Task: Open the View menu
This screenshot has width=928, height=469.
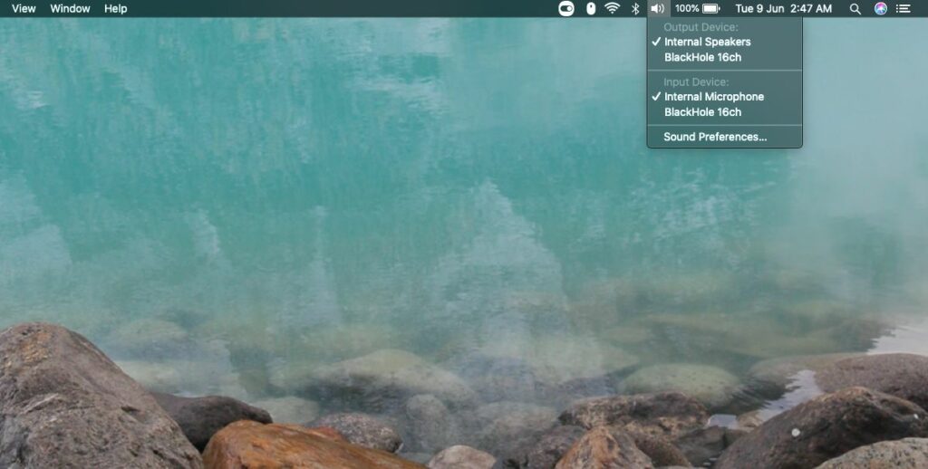Action: pyautogui.click(x=24, y=8)
